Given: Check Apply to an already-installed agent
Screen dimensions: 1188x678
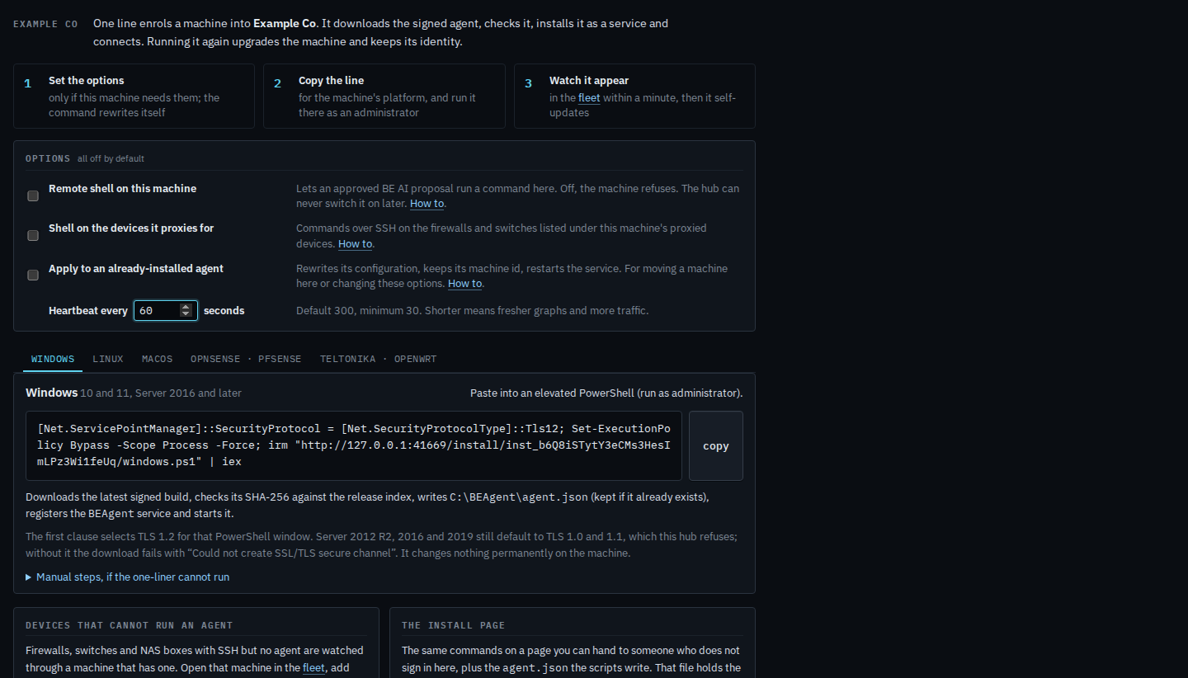Looking at the screenshot, I should (x=33, y=275).
